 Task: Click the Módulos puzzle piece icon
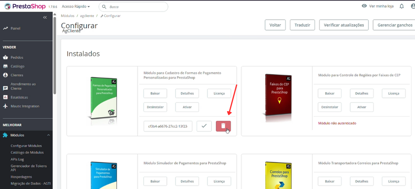point(5,135)
